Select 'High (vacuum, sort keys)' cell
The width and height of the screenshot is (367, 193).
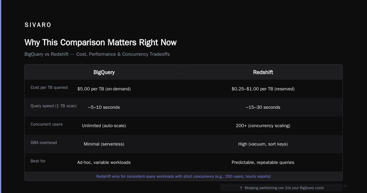pos(263,144)
